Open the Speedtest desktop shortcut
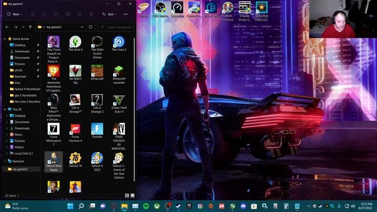377x212 pixels. [177, 9]
